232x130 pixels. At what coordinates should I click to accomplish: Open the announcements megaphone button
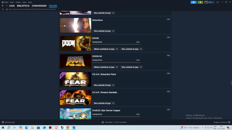[x=193, y=2]
